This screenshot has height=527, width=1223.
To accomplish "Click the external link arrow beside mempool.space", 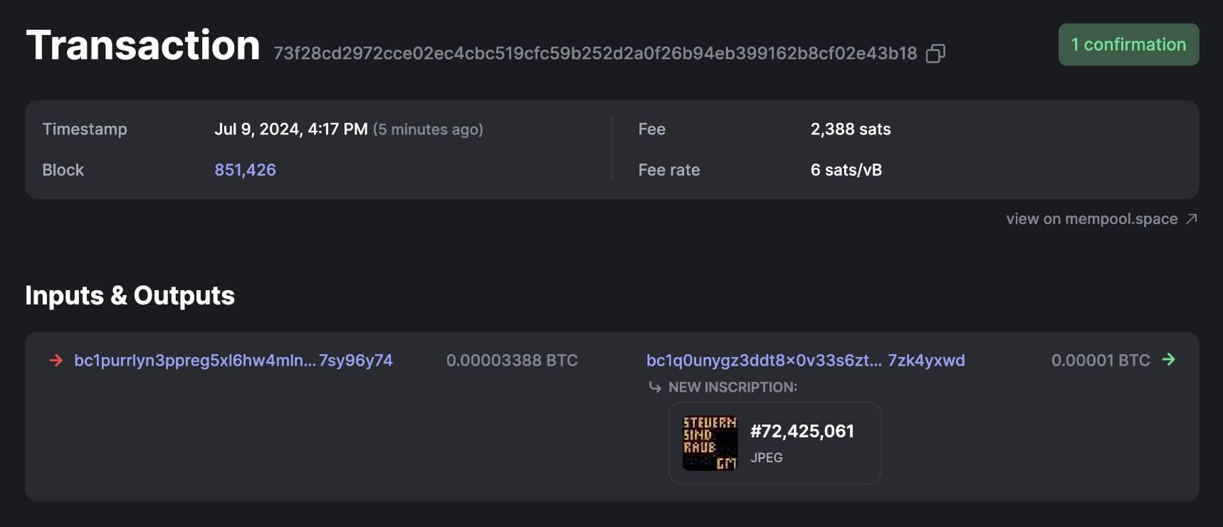I will (x=1192, y=219).
